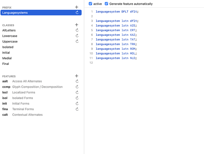Viewport: 204px width, 154px height.
Task: Add a new class with the plus icon
Action: pos(77,25)
